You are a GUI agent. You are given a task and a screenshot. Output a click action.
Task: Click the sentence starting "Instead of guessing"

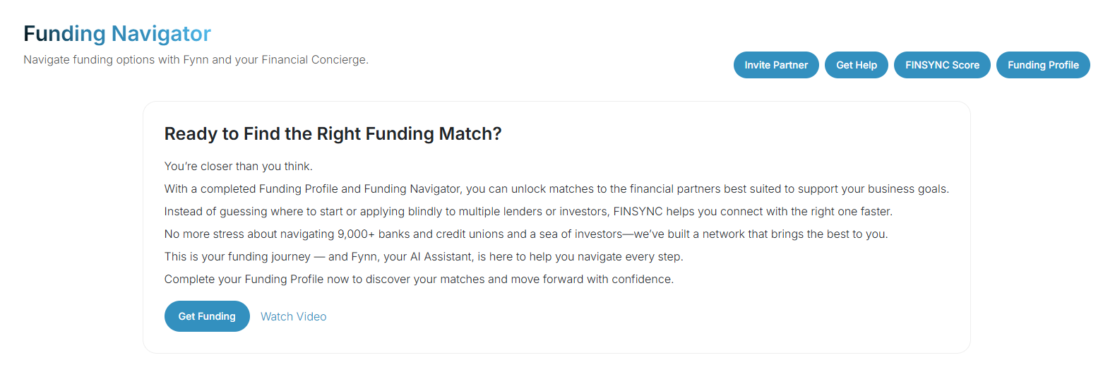tap(523, 212)
